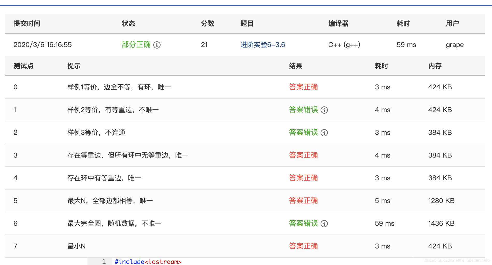Click line number 1 in code gutter
492x265 pixels.
[104, 262]
